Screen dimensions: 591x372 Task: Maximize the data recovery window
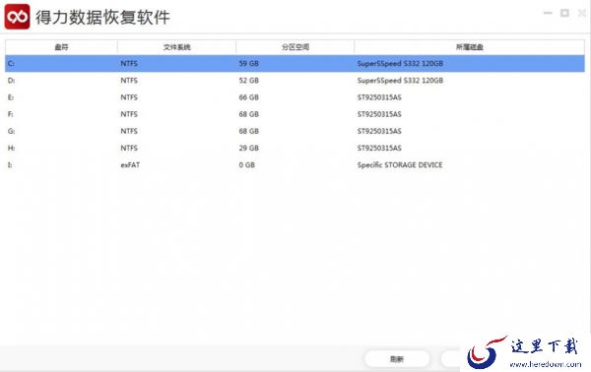point(564,13)
